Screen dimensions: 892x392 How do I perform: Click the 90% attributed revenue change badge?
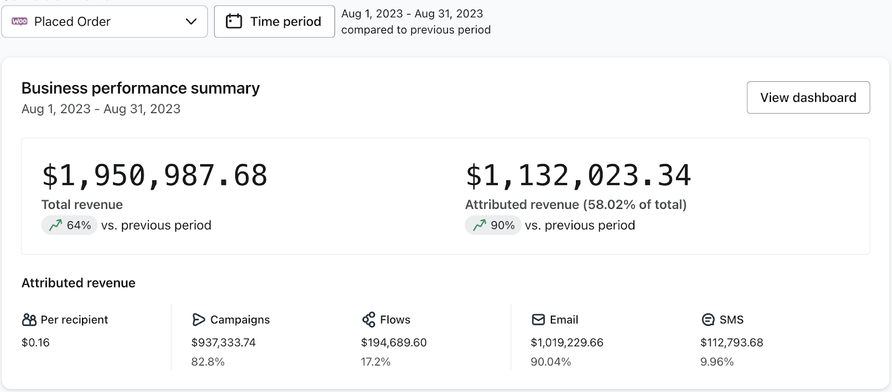coord(493,226)
